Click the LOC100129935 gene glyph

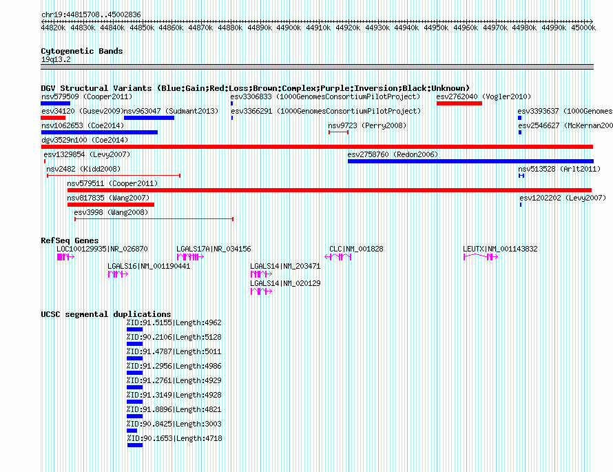click(x=65, y=257)
